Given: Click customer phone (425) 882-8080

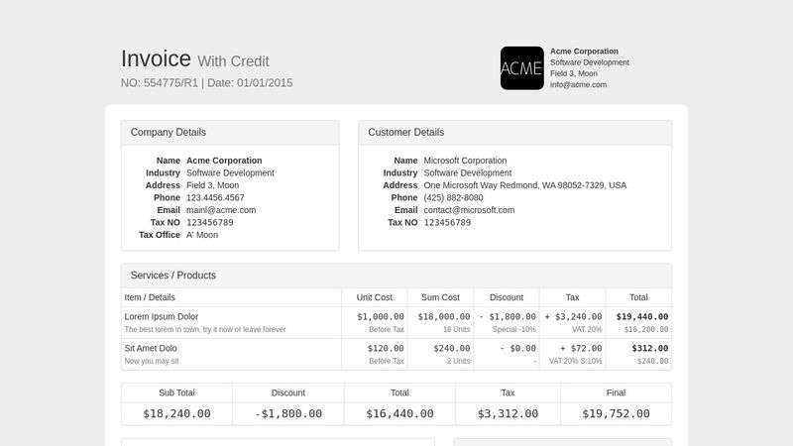Looking at the screenshot, I should pos(453,197).
